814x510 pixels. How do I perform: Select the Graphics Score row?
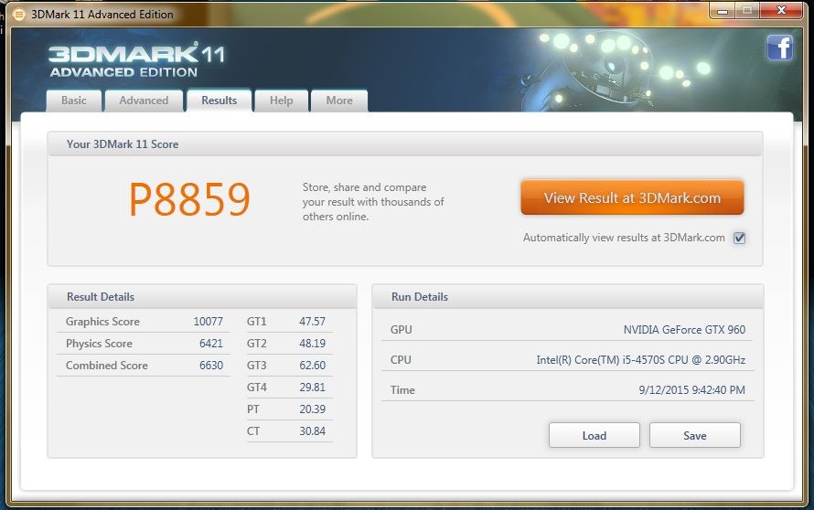click(x=144, y=322)
